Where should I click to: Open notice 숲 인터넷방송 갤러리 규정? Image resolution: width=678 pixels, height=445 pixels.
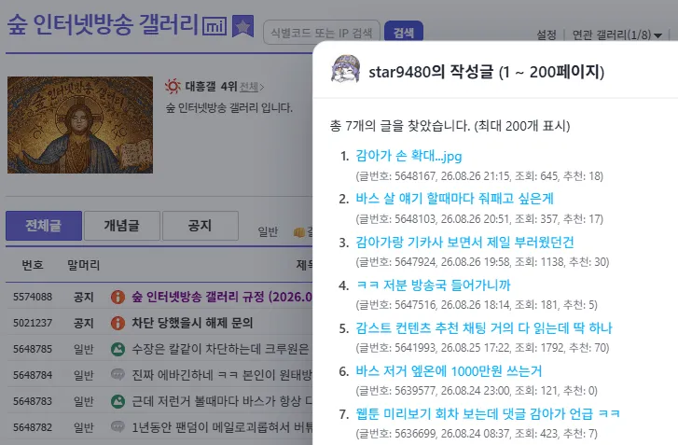[x=222, y=297]
